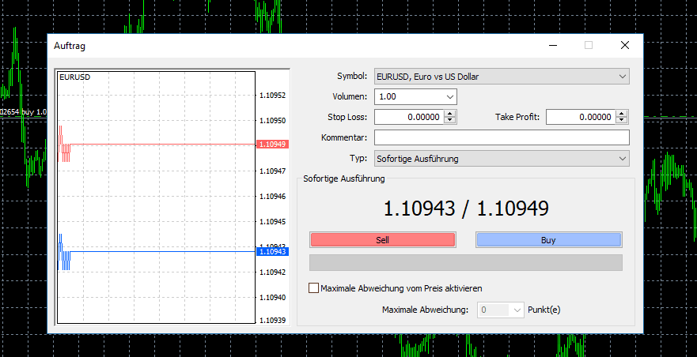Click the price axis value 1.10946
The height and width of the screenshot is (357, 697).
coord(272,196)
